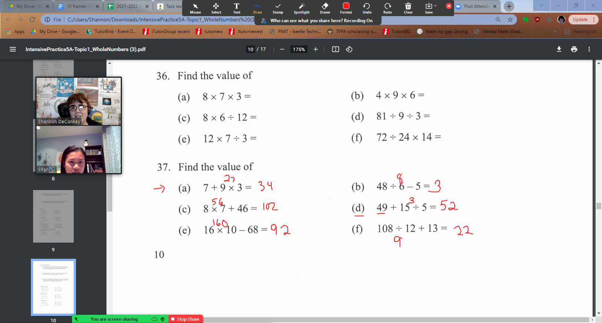Zoom in on the PDF

point(316,49)
